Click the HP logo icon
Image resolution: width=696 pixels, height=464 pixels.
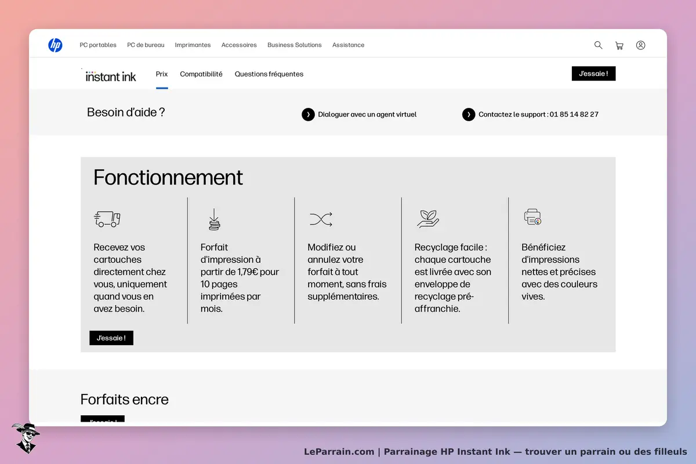55,45
